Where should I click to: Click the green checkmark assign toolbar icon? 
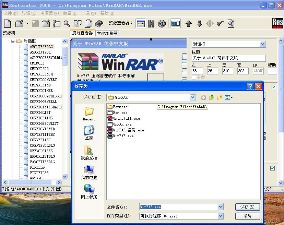tap(220, 24)
